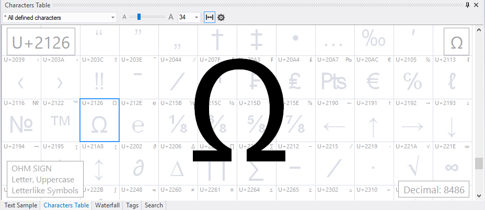Viewport: 485px width, 210px height.
Task: Expand the size 34 dropdown arrow
Action: 197,18
